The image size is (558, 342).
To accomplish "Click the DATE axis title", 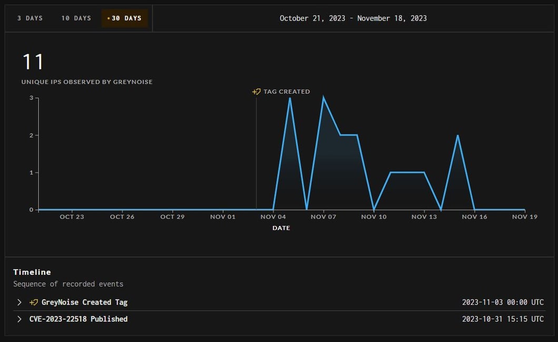I will click(x=281, y=228).
